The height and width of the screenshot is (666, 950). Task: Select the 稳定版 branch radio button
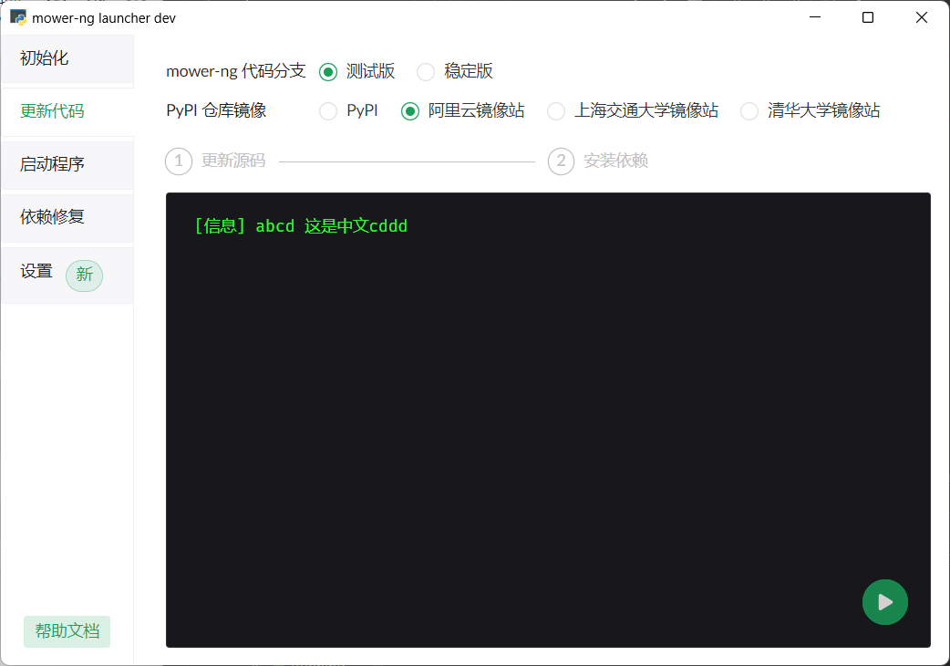pyautogui.click(x=426, y=72)
